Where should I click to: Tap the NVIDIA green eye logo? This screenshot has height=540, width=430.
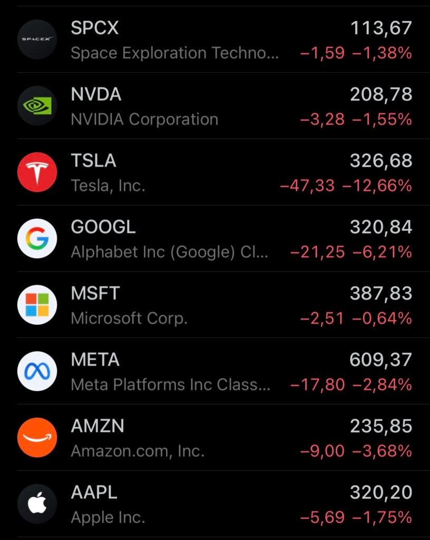(x=37, y=105)
